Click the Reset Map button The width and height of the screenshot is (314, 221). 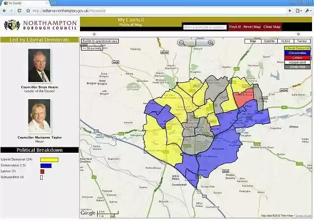[252, 27]
